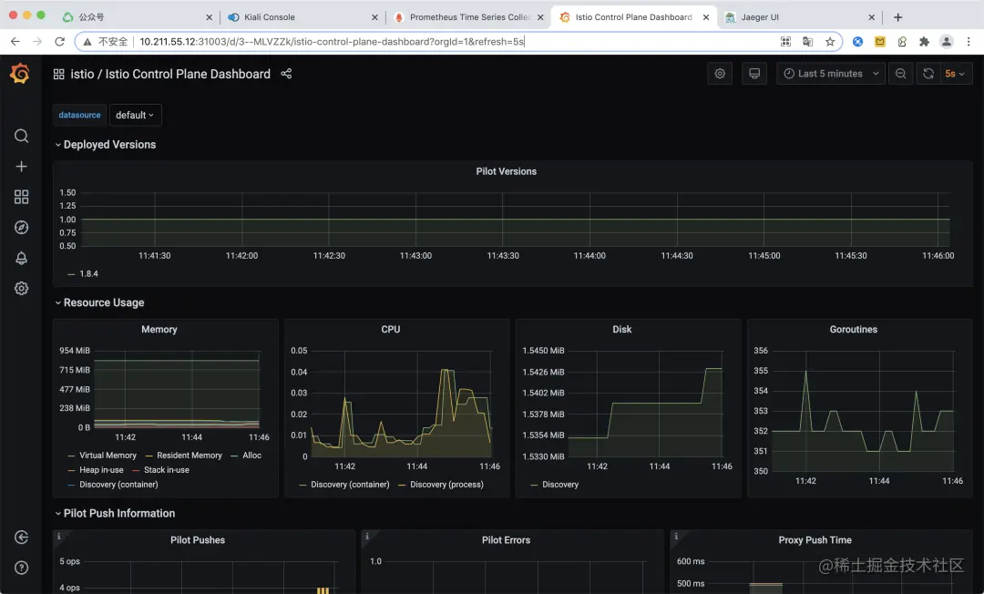Image resolution: width=984 pixels, height=594 pixels.
Task: Reload the browser page
Action: coord(59,41)
